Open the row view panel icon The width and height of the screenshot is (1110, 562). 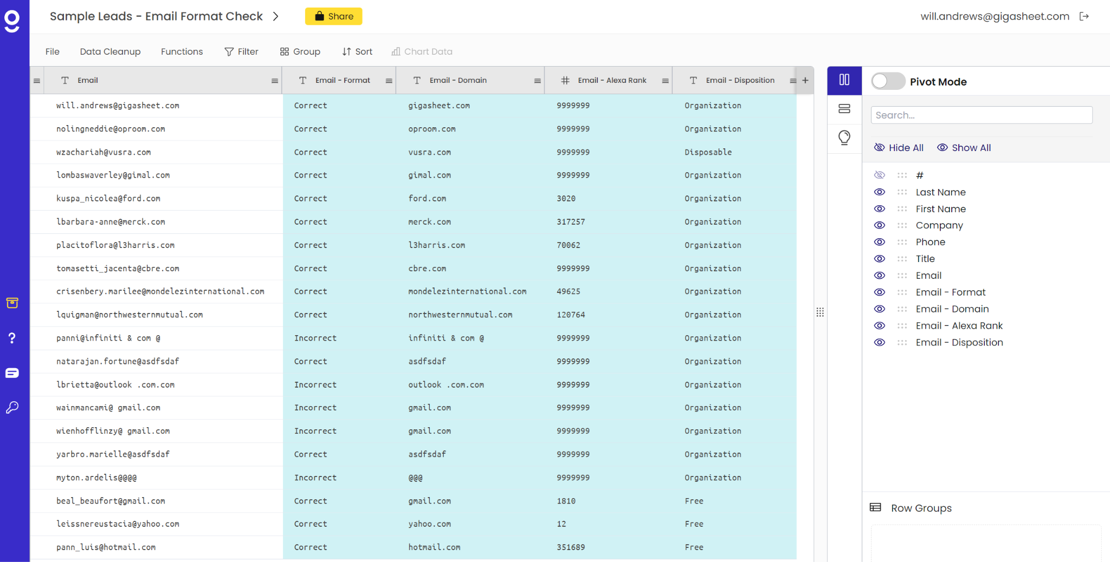click(x=844, y=109)
